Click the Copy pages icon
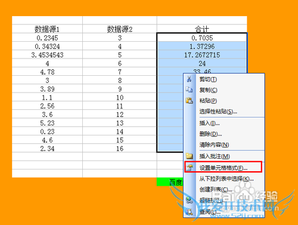Viewport: 298px width, 225px height. 189,90
